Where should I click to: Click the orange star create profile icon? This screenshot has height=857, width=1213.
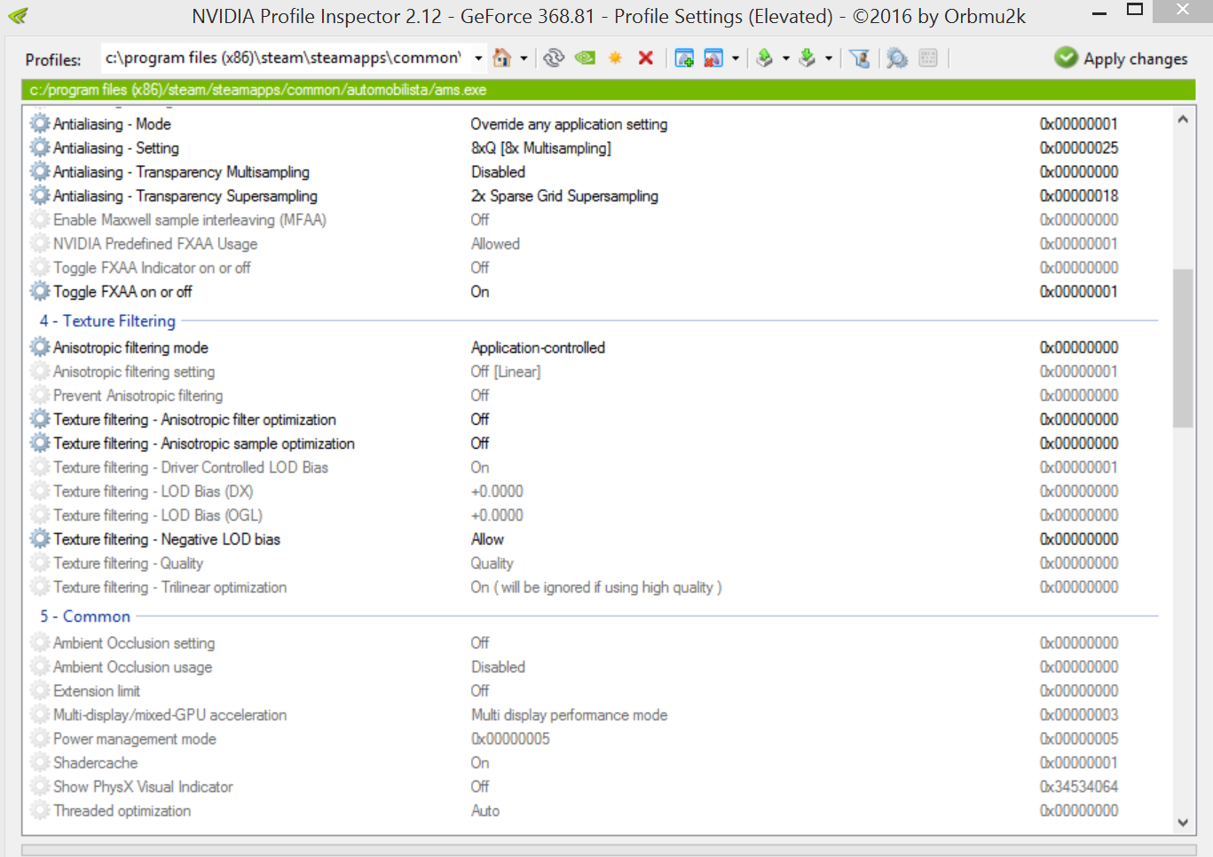(615, 59)
